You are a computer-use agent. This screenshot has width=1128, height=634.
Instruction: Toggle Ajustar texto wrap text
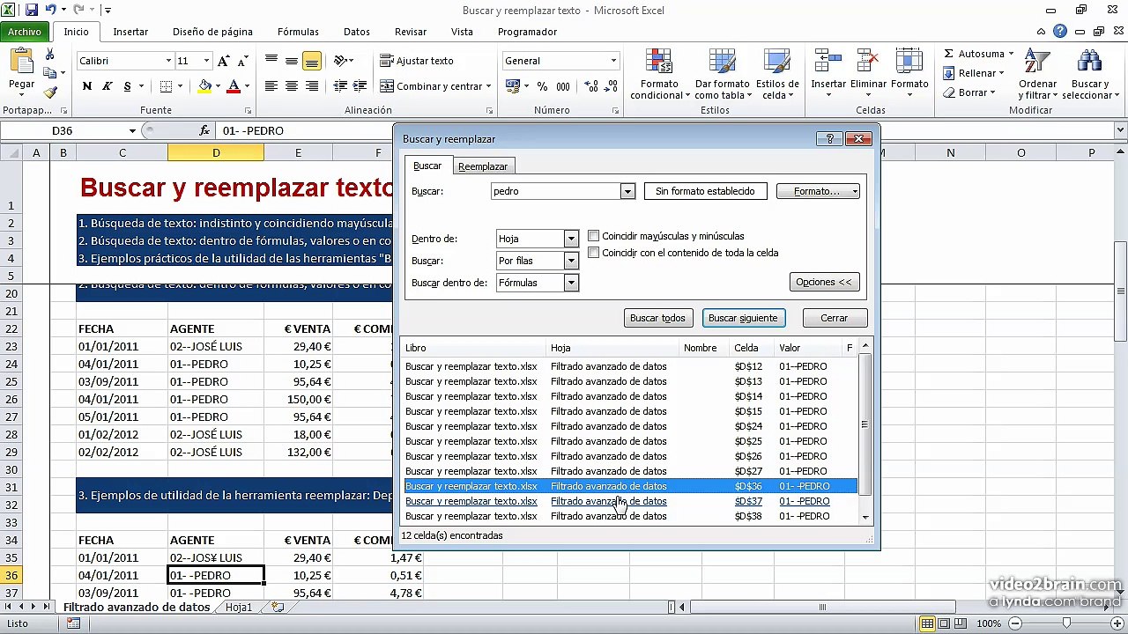(417, 61)
